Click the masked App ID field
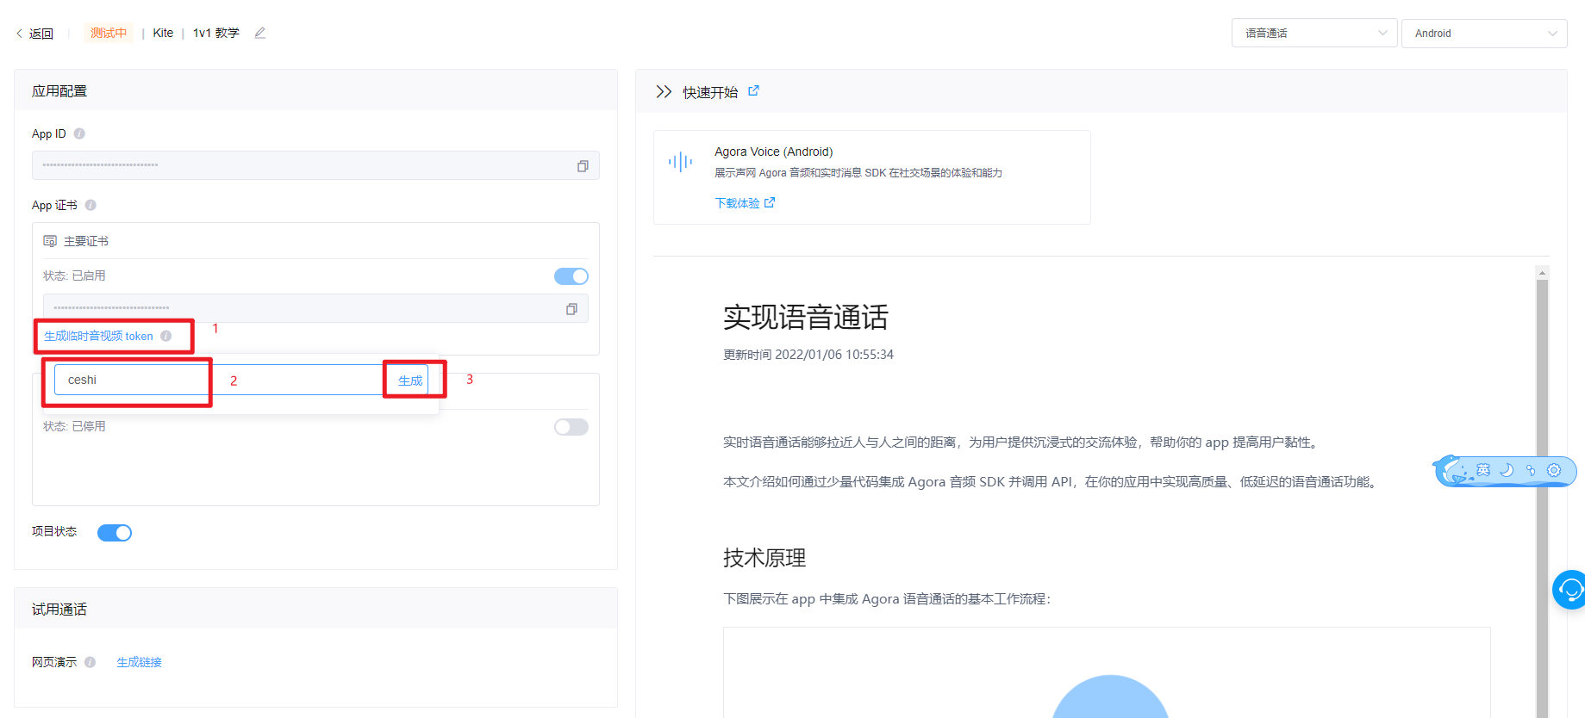Image resolution: width=1585 pixels, height=718 pixels. click(x=315, y=165)
